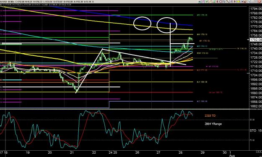Click date label 22 on time axis

94,152
